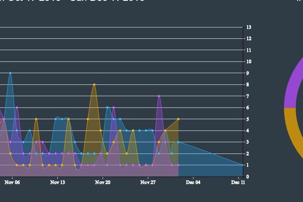Click the purple data point peaking at 7

click(x=159, y=96)
